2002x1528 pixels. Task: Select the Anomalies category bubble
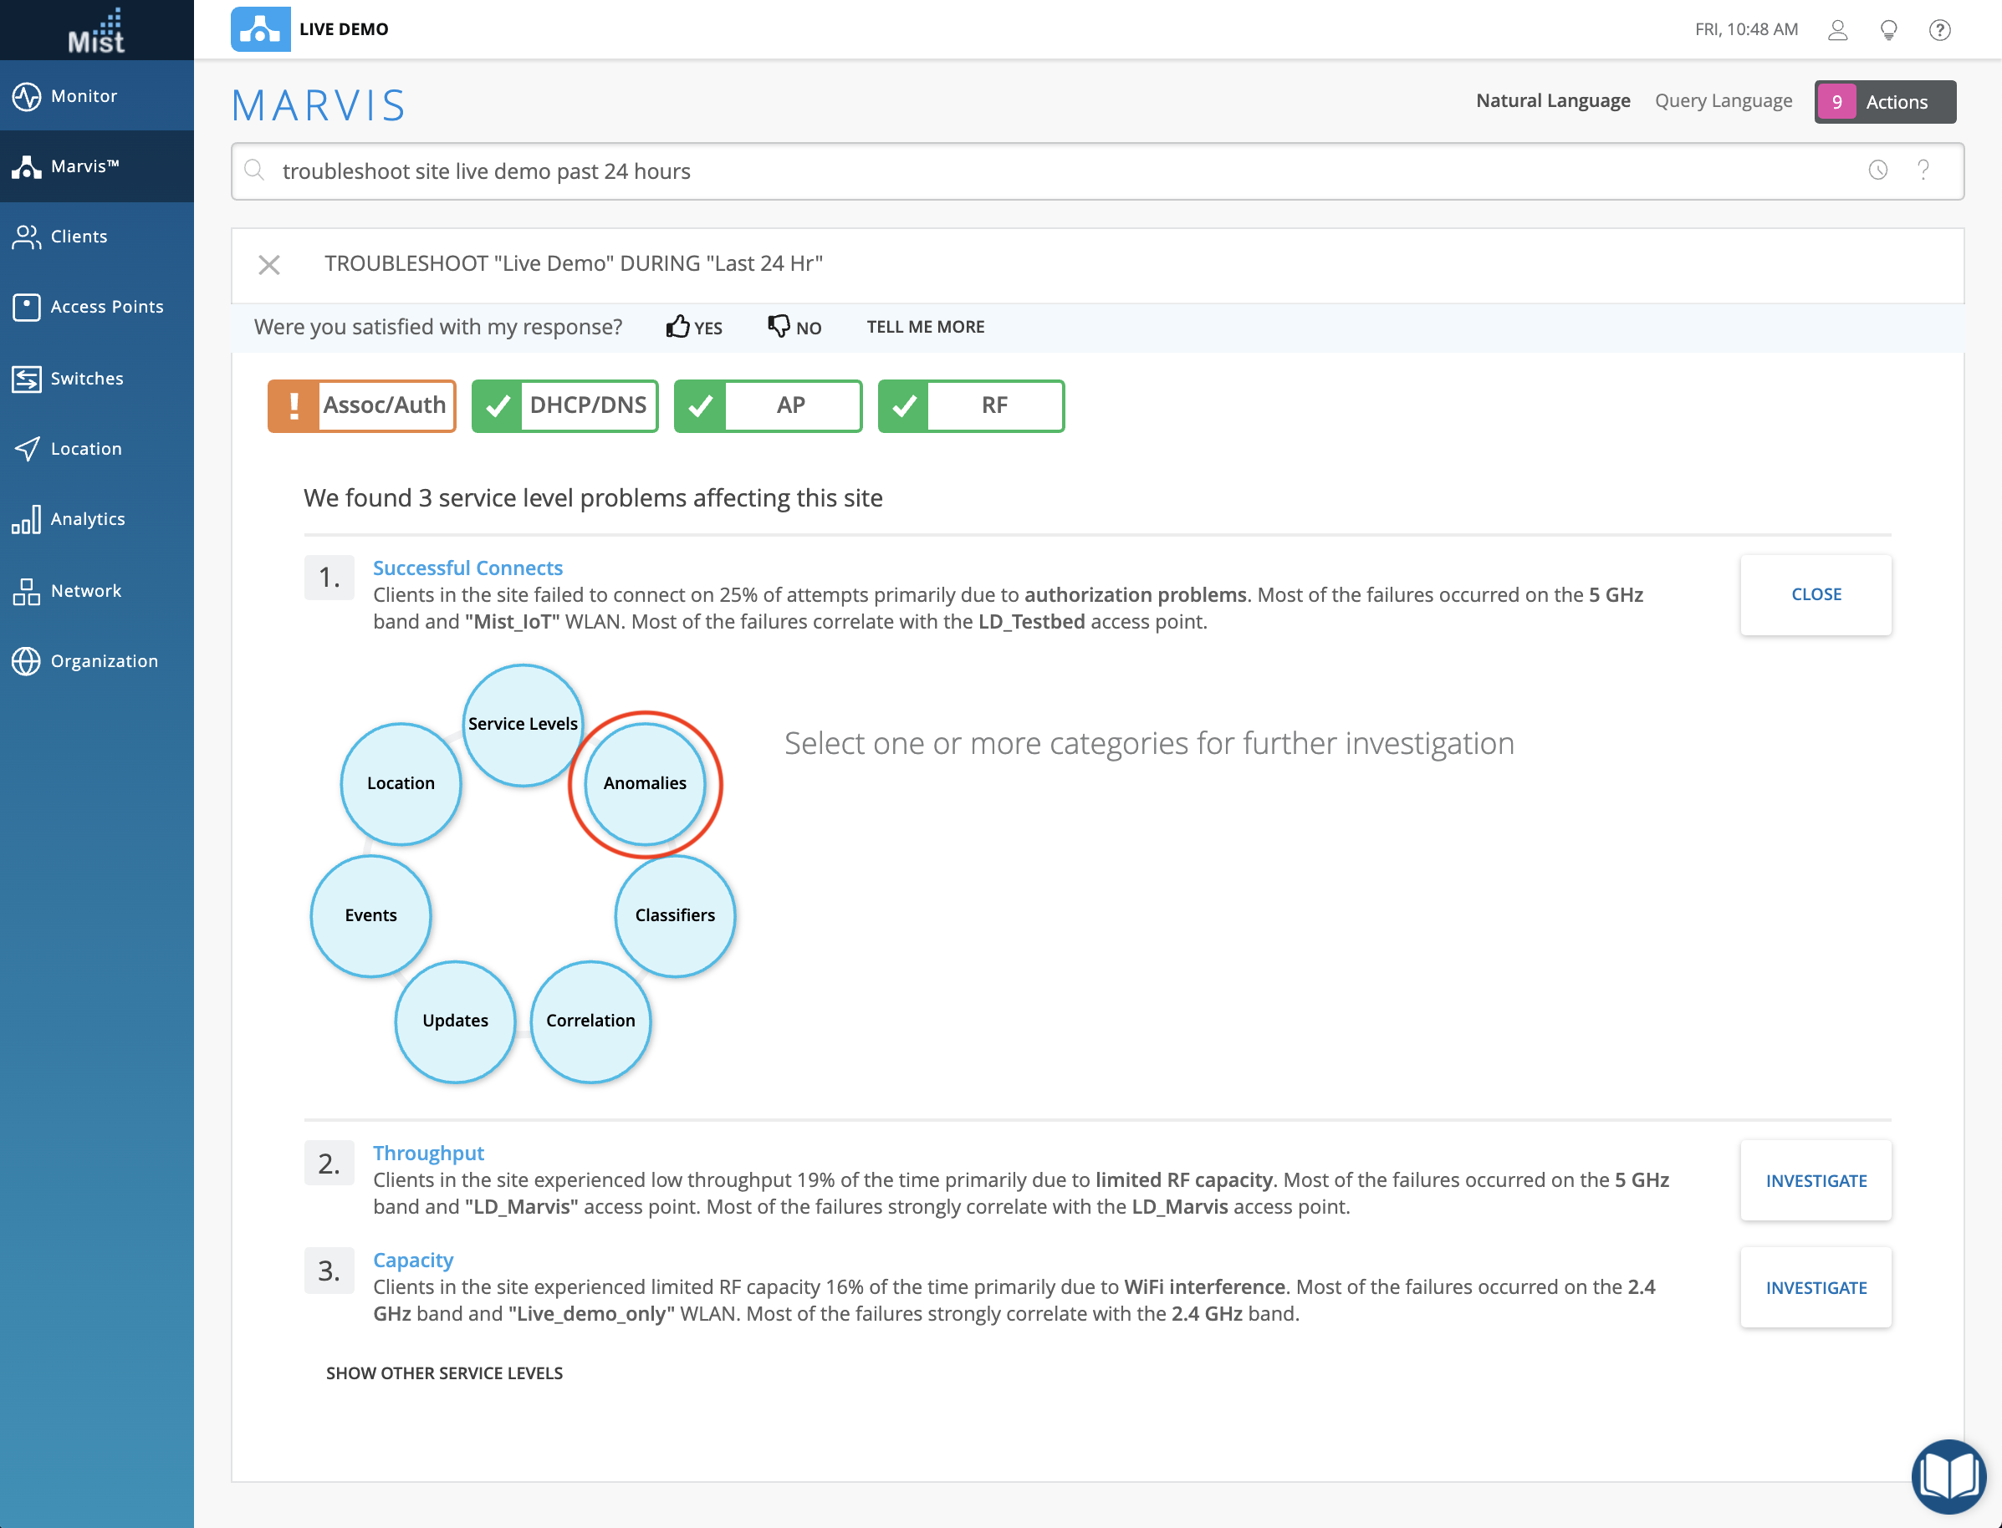point(644,783)
